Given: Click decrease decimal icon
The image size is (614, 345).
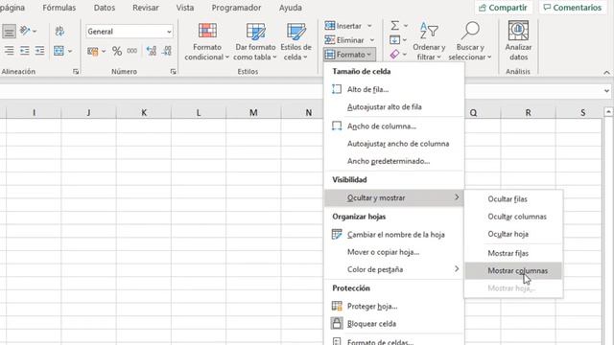Looking at the screenshot, I should click(167, 51).
